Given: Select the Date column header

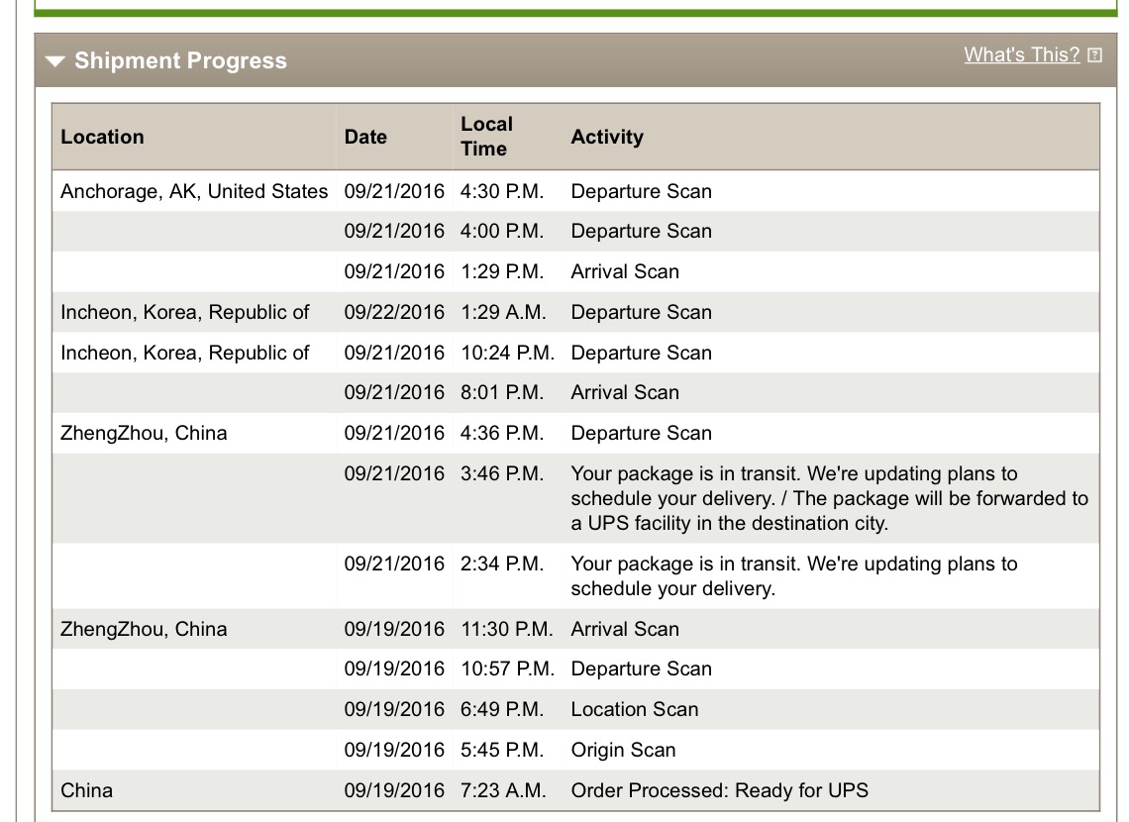Looking at the screenshot, I should [365, 137].
